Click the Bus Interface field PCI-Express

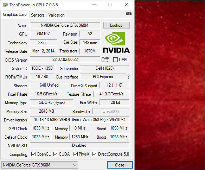(103, 77)
